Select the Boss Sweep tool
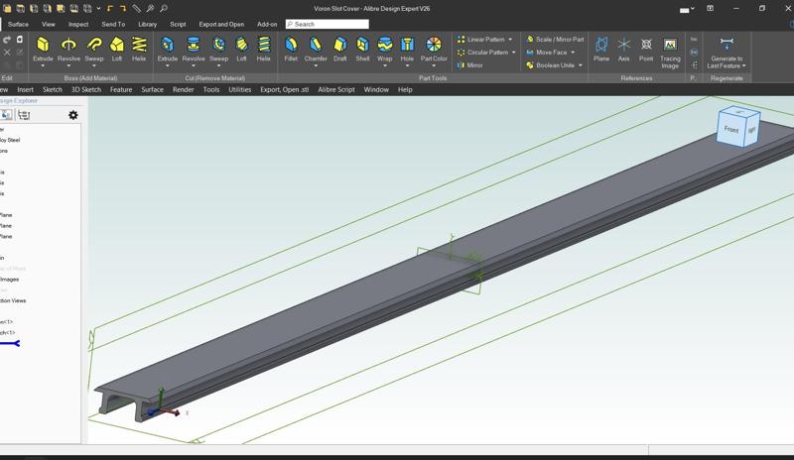The height and width of the screenshot is (460, 794). pos(93,49)
